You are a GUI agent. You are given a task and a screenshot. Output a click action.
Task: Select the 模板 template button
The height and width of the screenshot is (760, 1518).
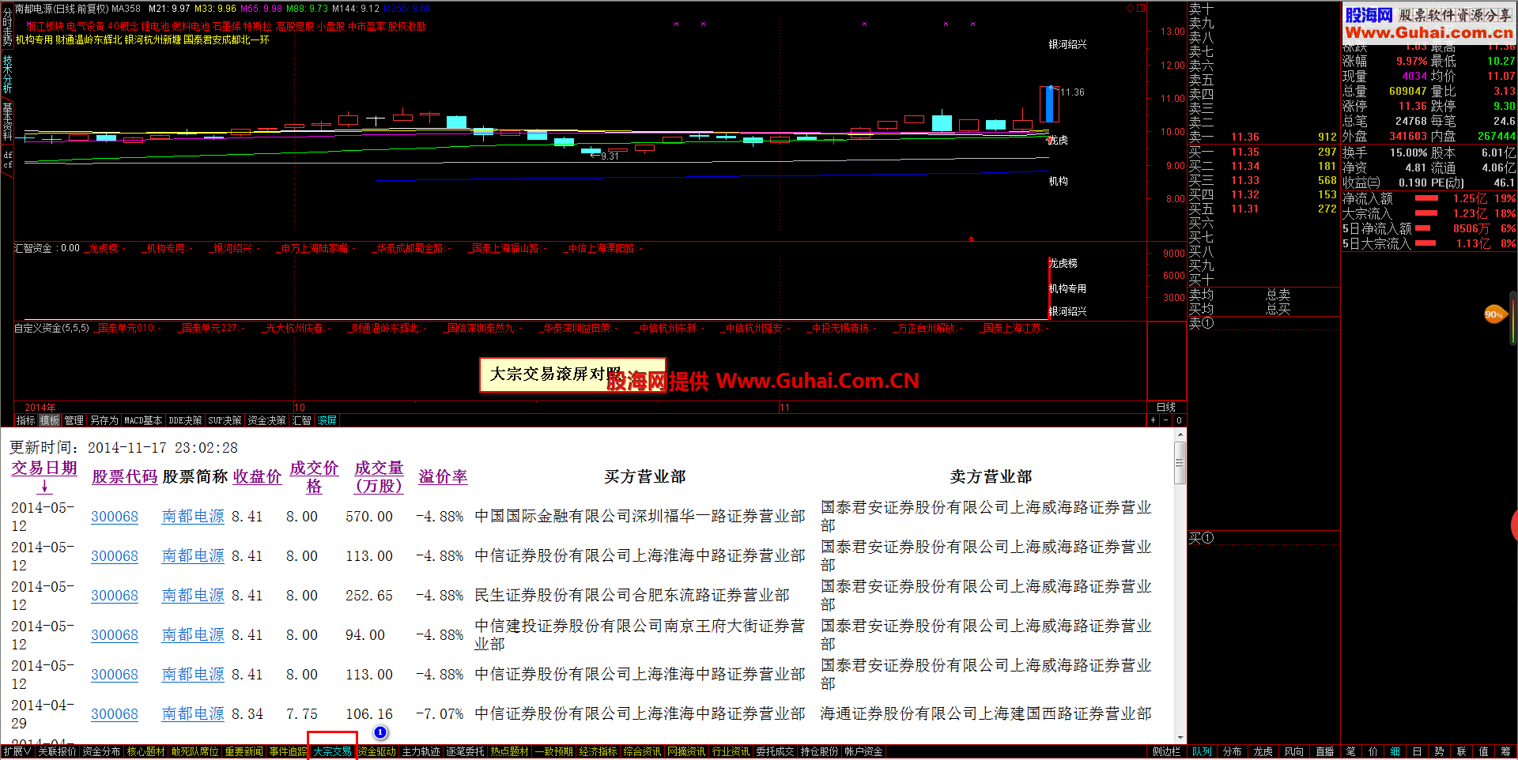(50, 420)
